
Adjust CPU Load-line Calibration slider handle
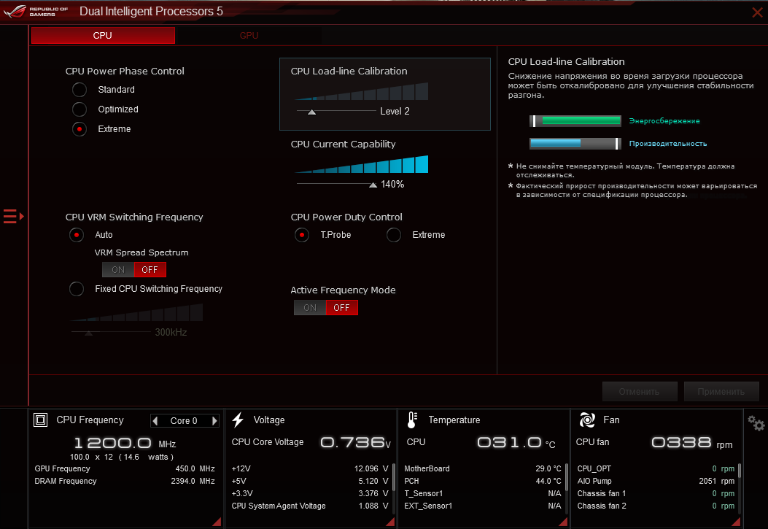pyautogui.click(x=311, y=112)
